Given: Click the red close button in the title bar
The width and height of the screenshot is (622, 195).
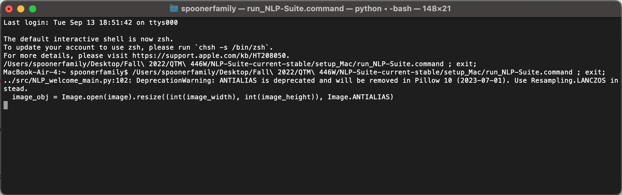Looking at the screenshot, I should 9,9.
